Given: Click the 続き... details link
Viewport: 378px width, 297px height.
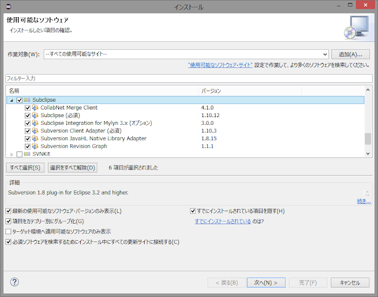Looking at the screenshot, I should pyautogui.click(x=364, y=201).
